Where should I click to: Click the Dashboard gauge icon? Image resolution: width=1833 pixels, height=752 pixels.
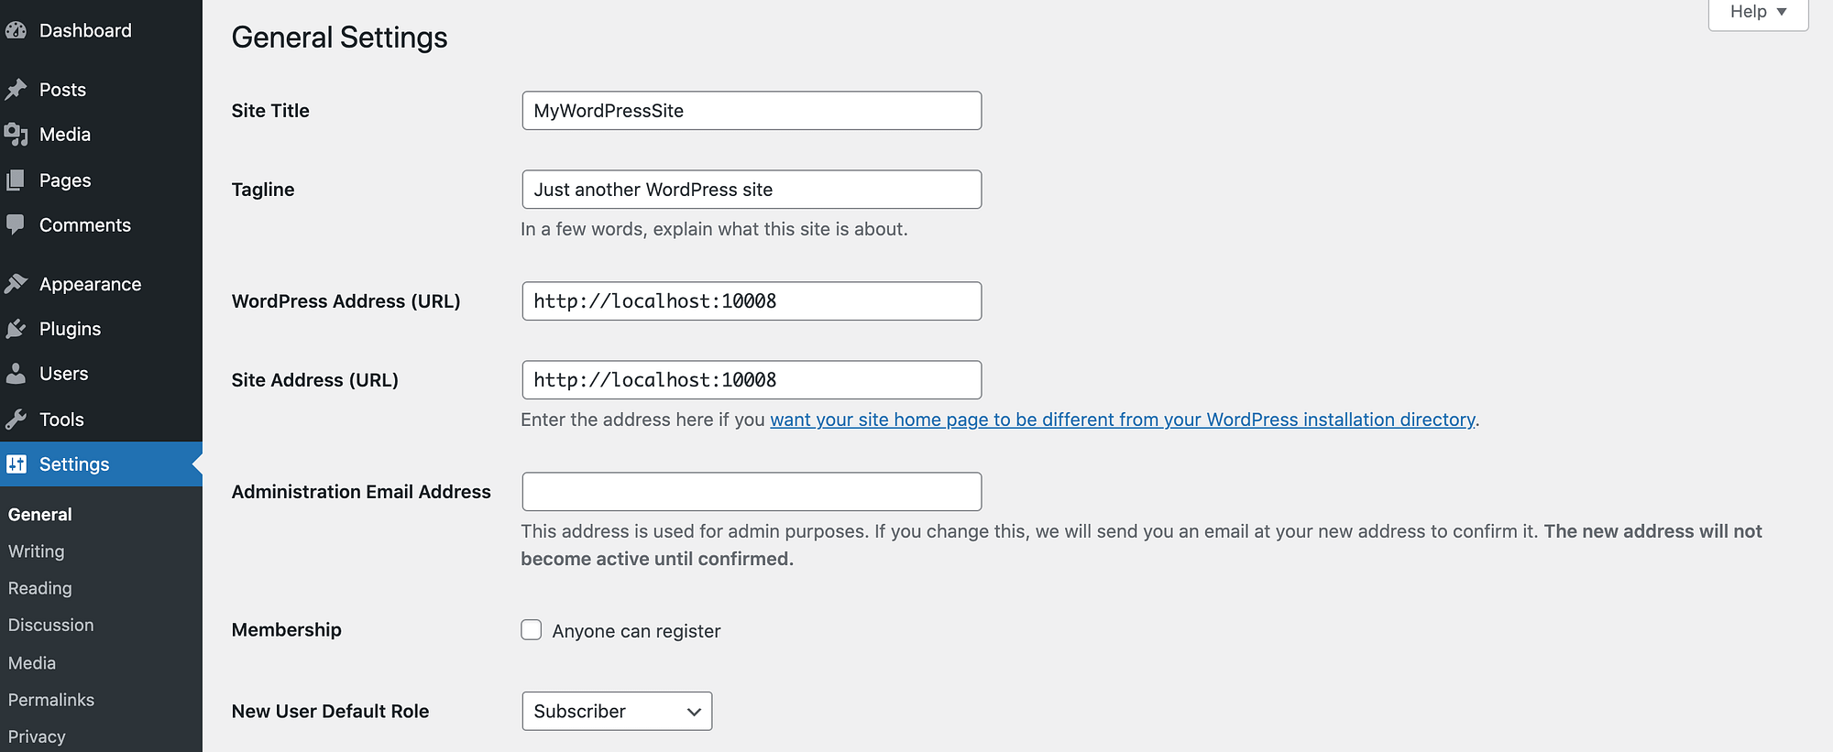[x=16, y=30]
